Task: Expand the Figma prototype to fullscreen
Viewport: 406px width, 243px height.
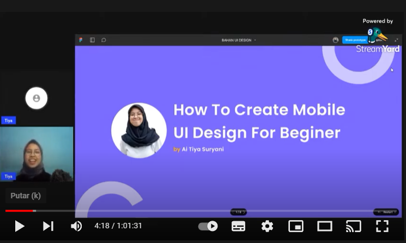Action: coord(396,40)
